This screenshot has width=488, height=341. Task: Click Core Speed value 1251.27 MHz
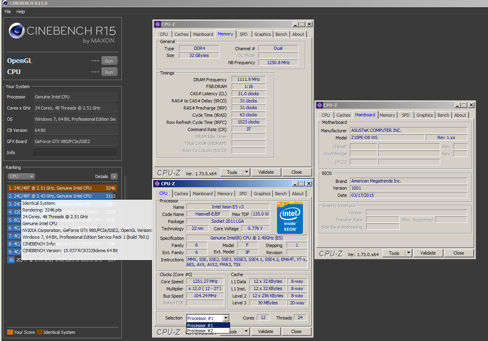point(205,282)
